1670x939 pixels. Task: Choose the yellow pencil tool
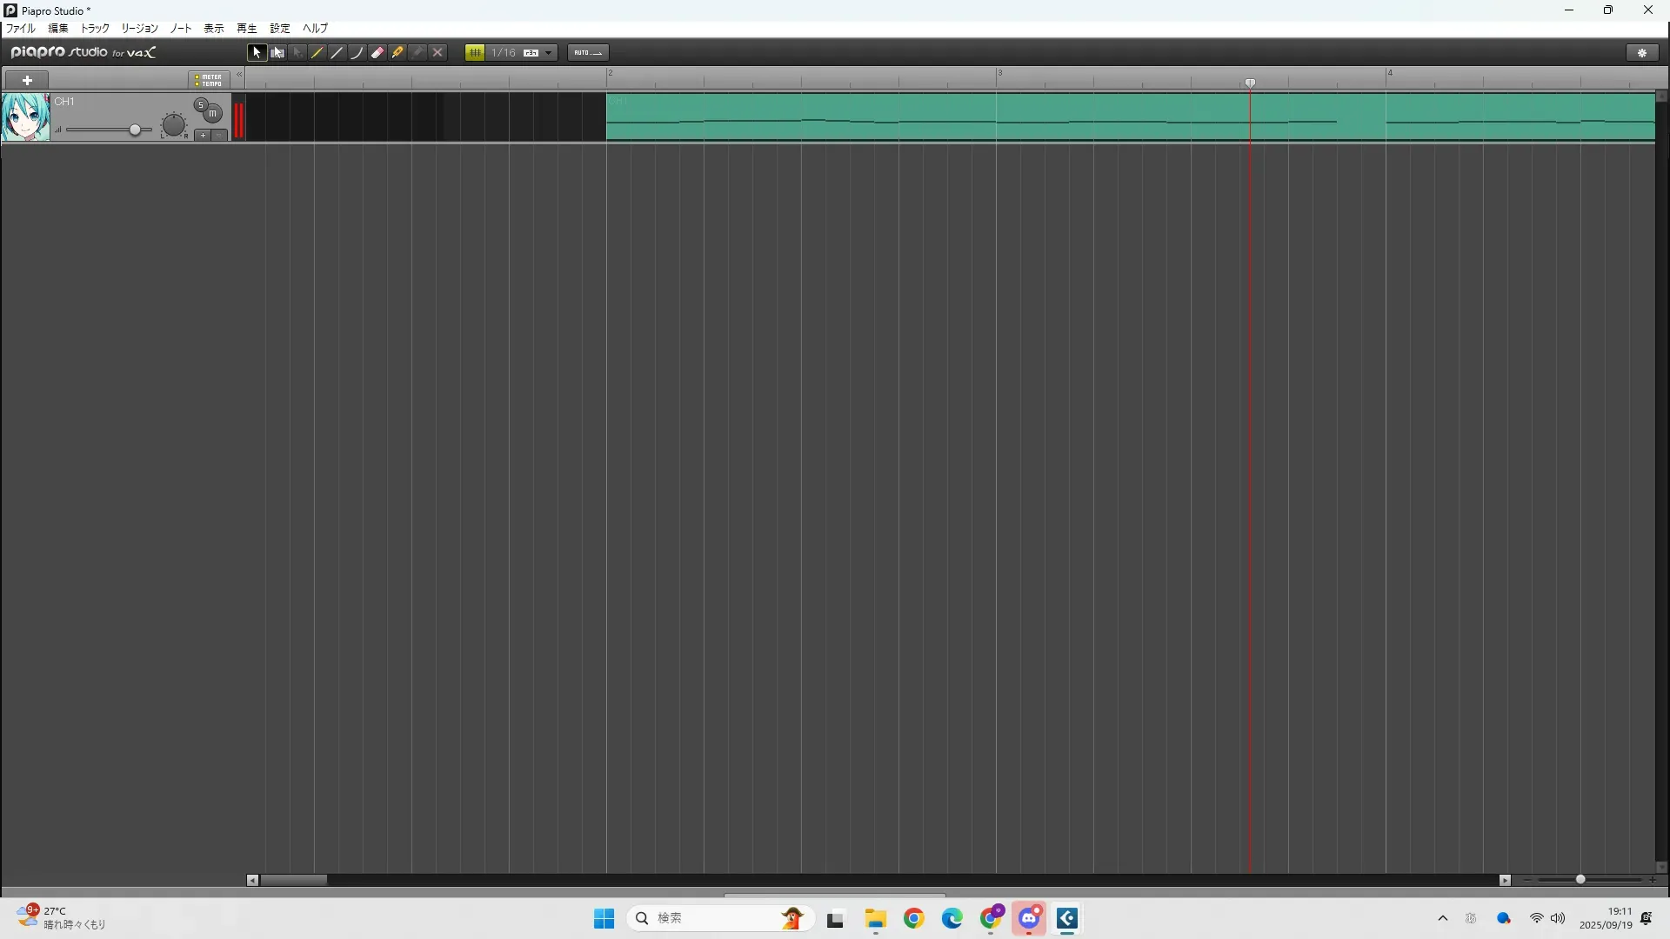pyautogui.click(x=317, y=53)
